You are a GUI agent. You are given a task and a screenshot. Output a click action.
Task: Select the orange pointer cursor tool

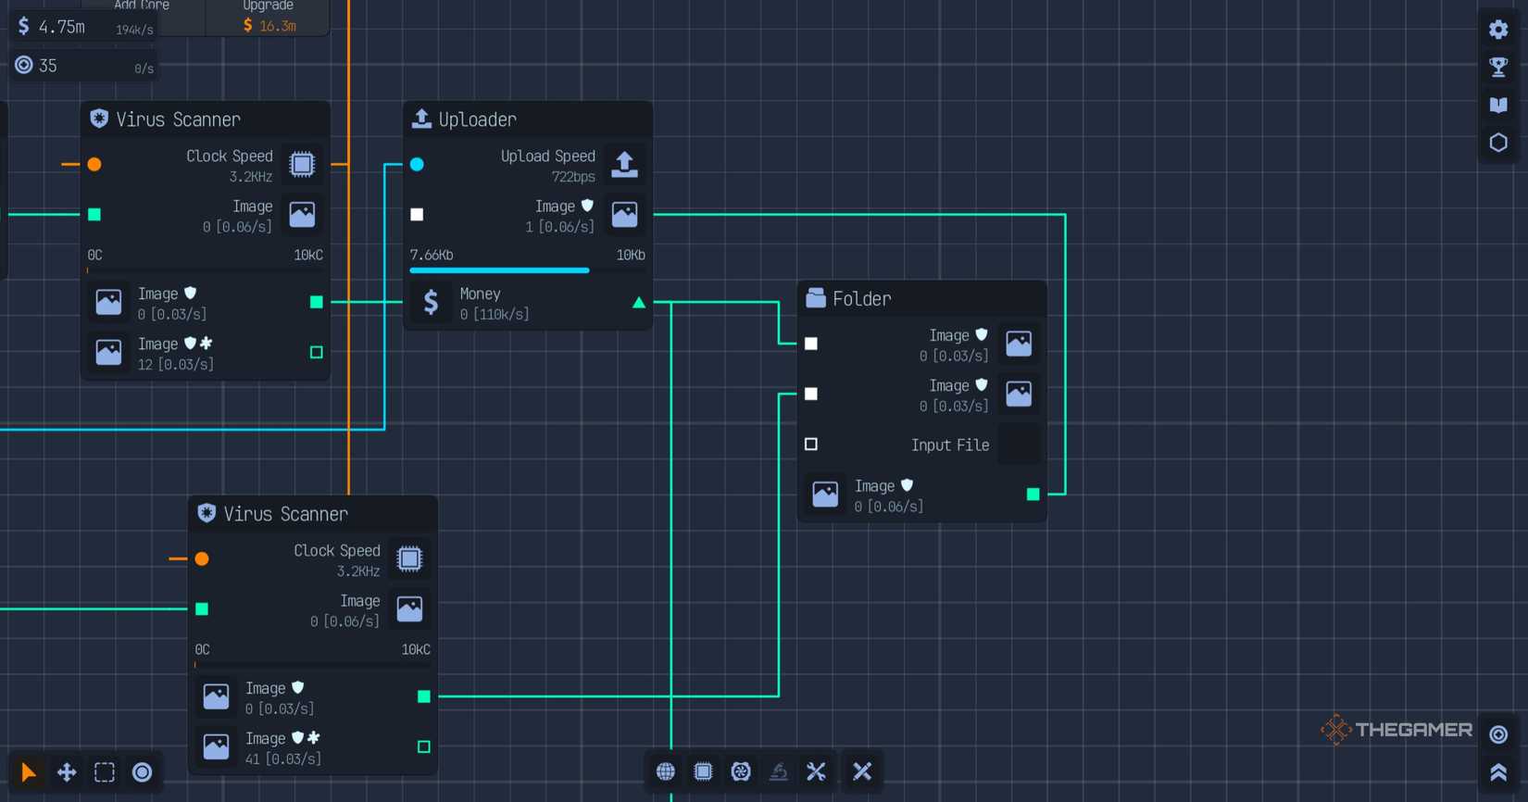point(29,772)
